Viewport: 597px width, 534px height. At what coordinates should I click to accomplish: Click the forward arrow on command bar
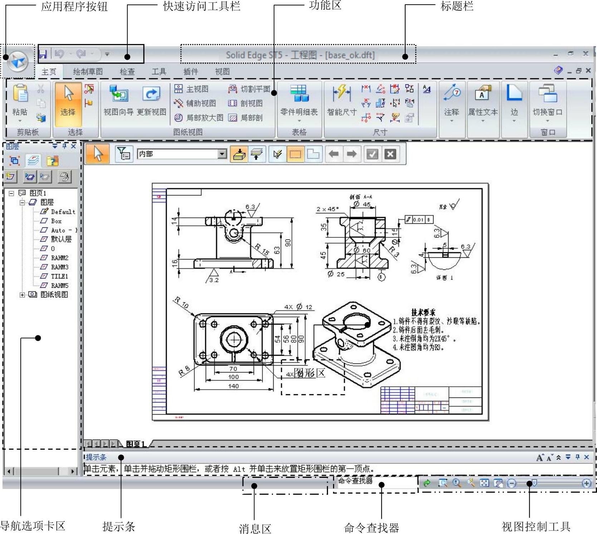[352, 154]
